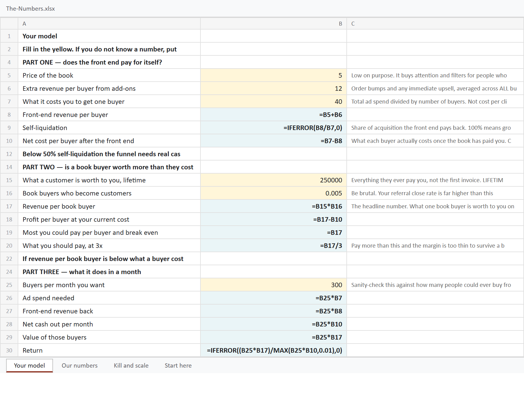Select the =B15*B16 formula cell

pos(274,206)
